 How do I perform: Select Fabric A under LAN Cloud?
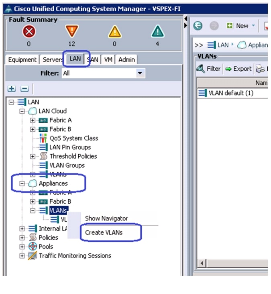(60, 120)
